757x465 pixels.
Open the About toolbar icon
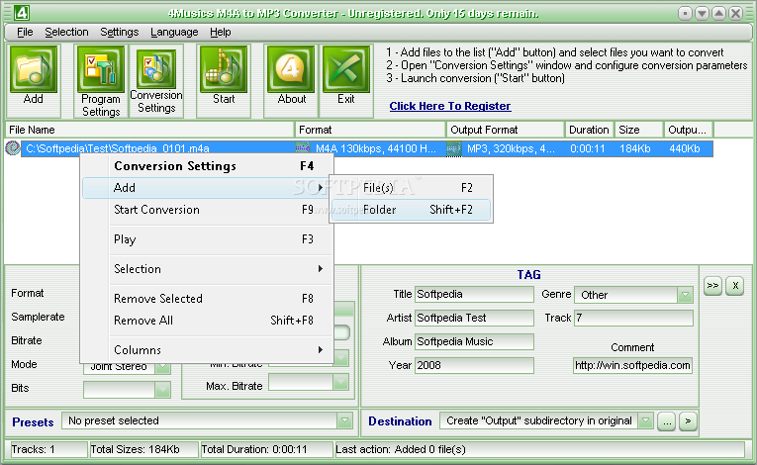291,69
